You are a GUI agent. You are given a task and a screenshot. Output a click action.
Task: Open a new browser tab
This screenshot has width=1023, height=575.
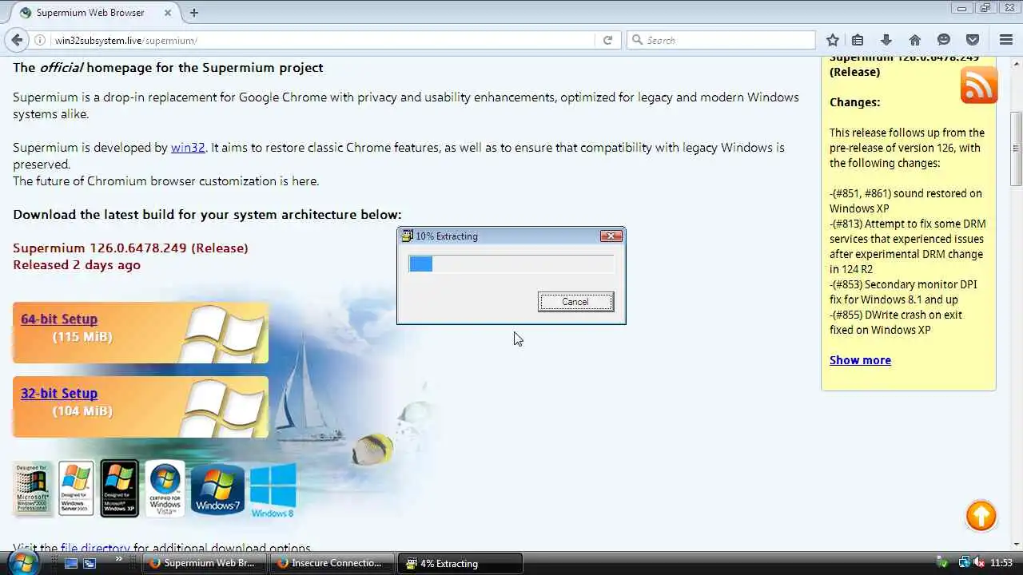[194, 13]
